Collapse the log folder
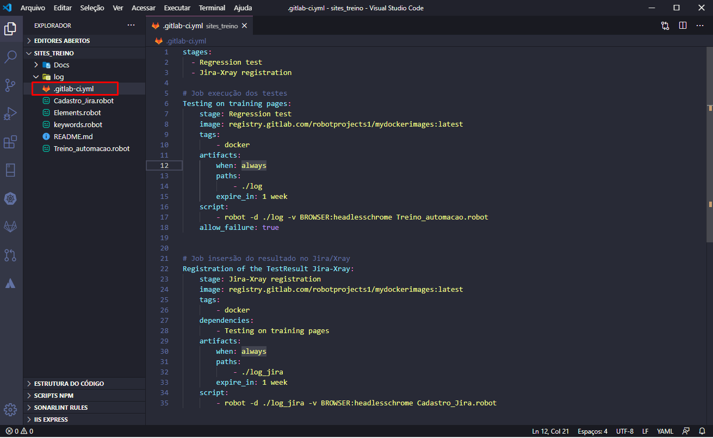 [36, 77]
